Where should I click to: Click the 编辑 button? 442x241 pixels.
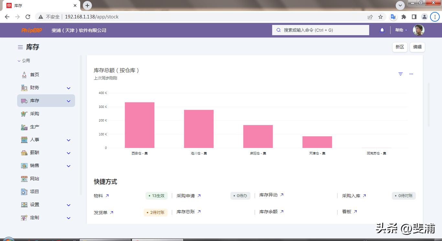pos(417,47)
